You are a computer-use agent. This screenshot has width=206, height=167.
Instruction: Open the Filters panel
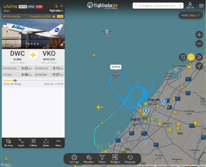(102, 159)
